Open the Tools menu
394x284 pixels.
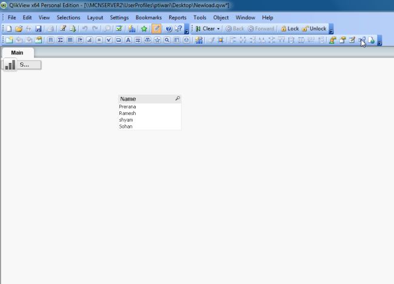click(200, 18)
